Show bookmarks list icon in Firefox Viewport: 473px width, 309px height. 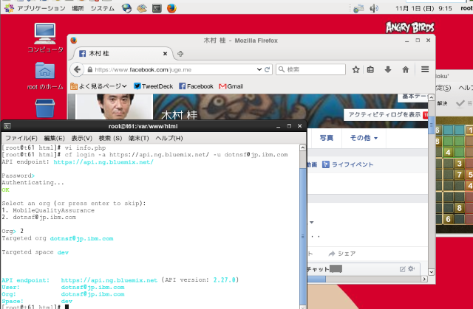[x=370, y=69]
